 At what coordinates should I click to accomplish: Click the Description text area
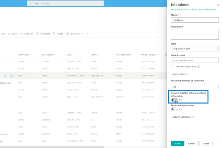point(195,34)
